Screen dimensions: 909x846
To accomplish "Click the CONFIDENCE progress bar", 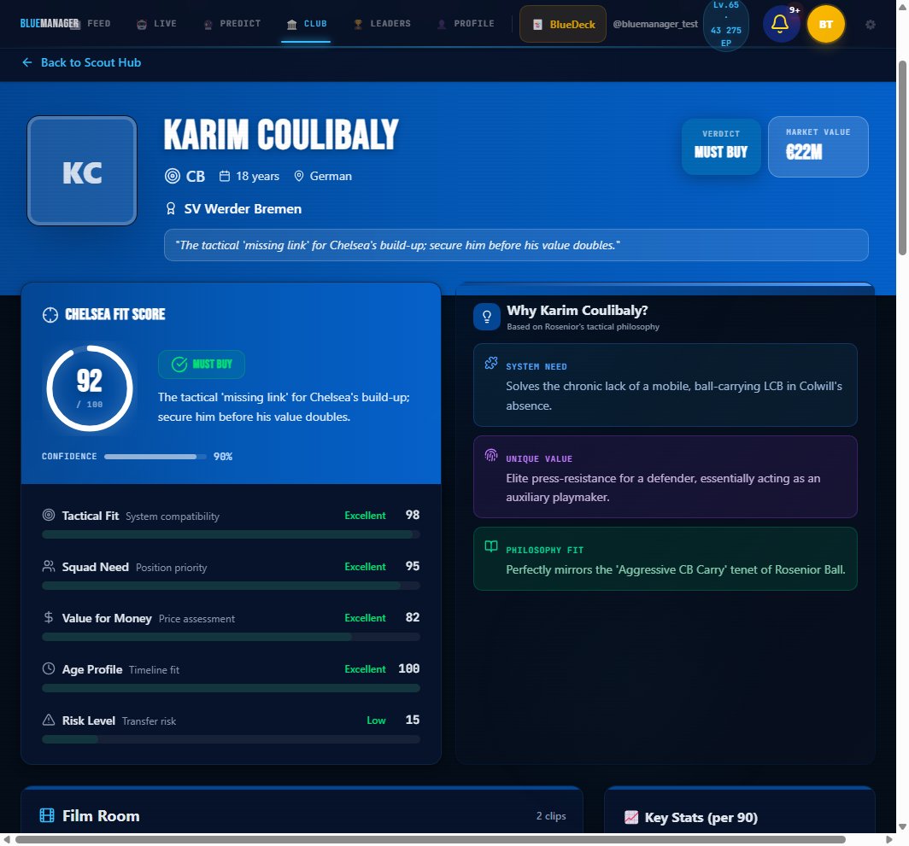I will (x=155, y=457).
